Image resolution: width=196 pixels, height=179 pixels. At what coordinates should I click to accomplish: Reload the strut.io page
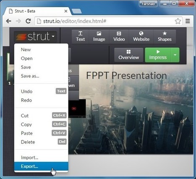tap(28, 21)
